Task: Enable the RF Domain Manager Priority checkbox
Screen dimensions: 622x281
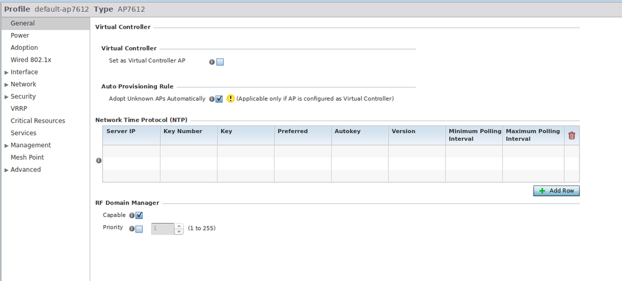Action: tap(139, 229)
